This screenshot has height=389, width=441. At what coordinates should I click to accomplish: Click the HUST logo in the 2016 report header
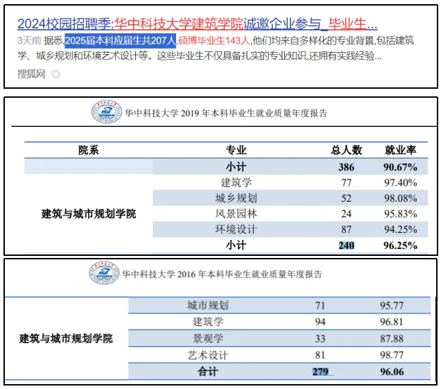coord(104,273)
